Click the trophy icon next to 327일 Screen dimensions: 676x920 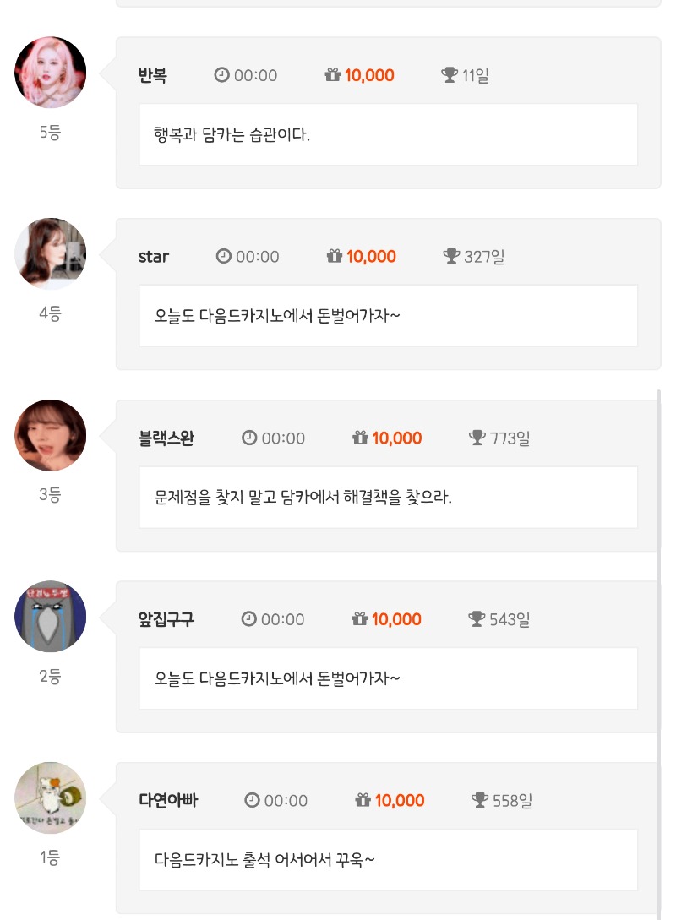(x=451, y=256)
